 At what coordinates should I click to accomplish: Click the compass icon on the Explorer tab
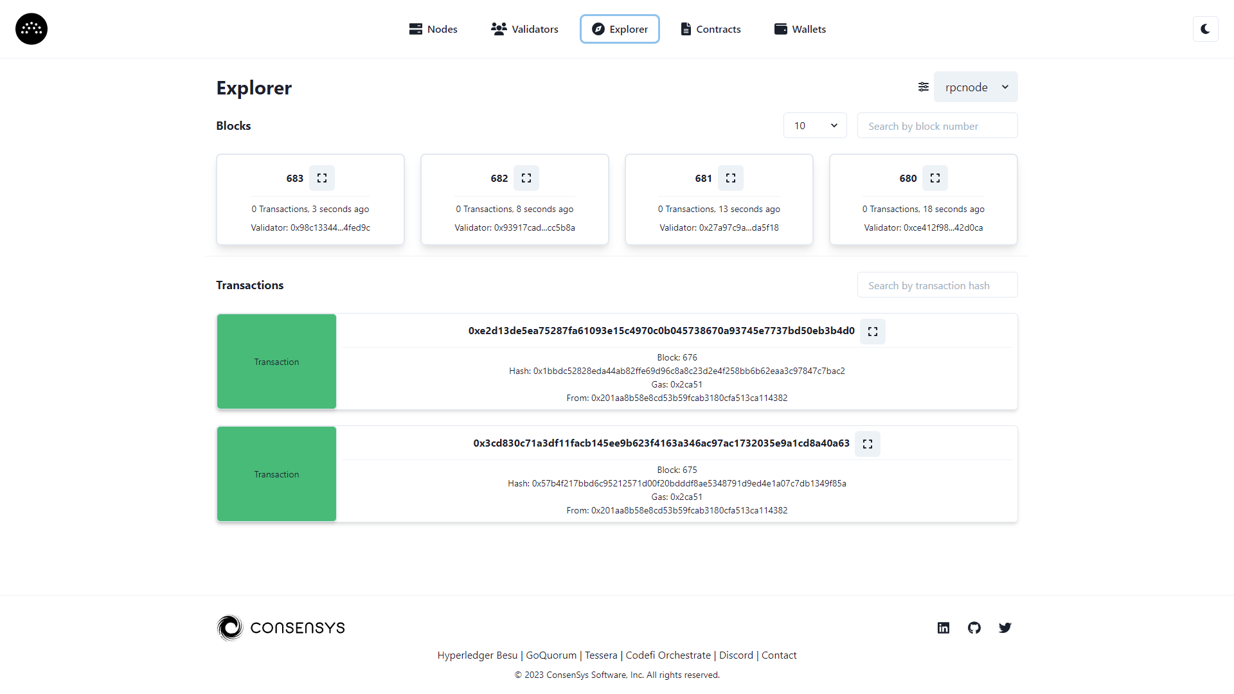point(598,29)
